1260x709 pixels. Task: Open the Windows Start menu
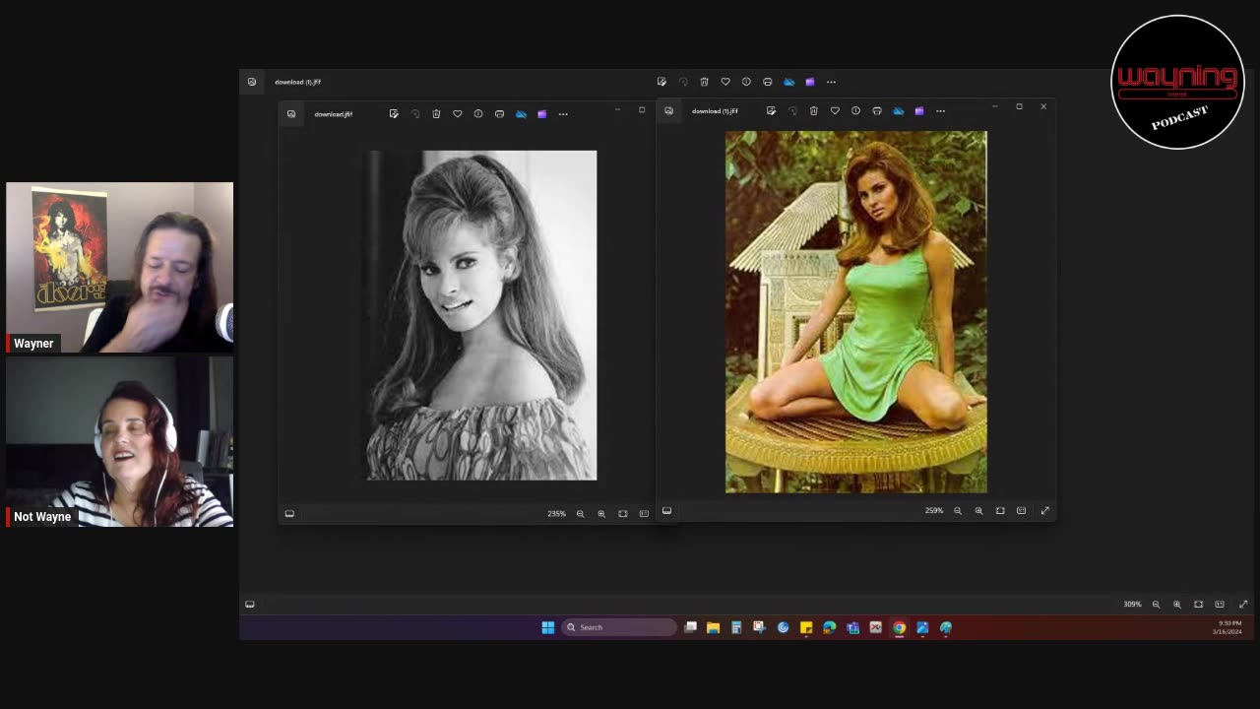(548, 627)
